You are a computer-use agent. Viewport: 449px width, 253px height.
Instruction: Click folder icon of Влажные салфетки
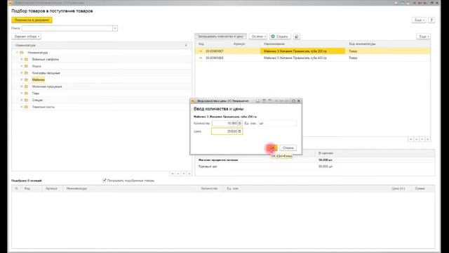(26, 59)
